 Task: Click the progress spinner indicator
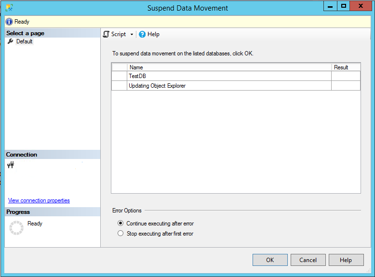(16, 228)
